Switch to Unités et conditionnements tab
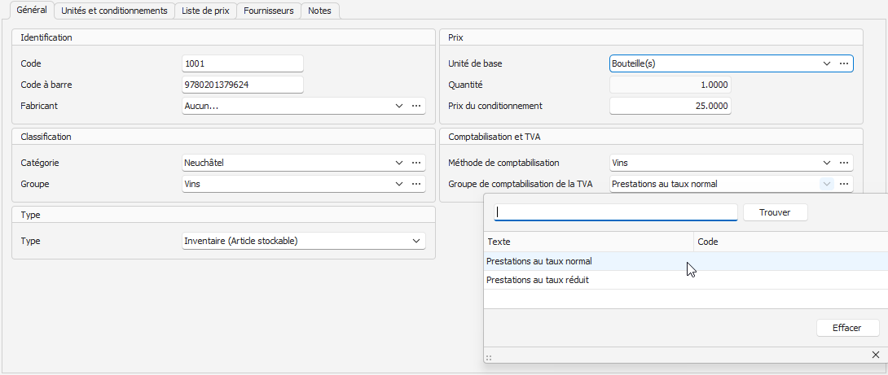 [115, 11]
